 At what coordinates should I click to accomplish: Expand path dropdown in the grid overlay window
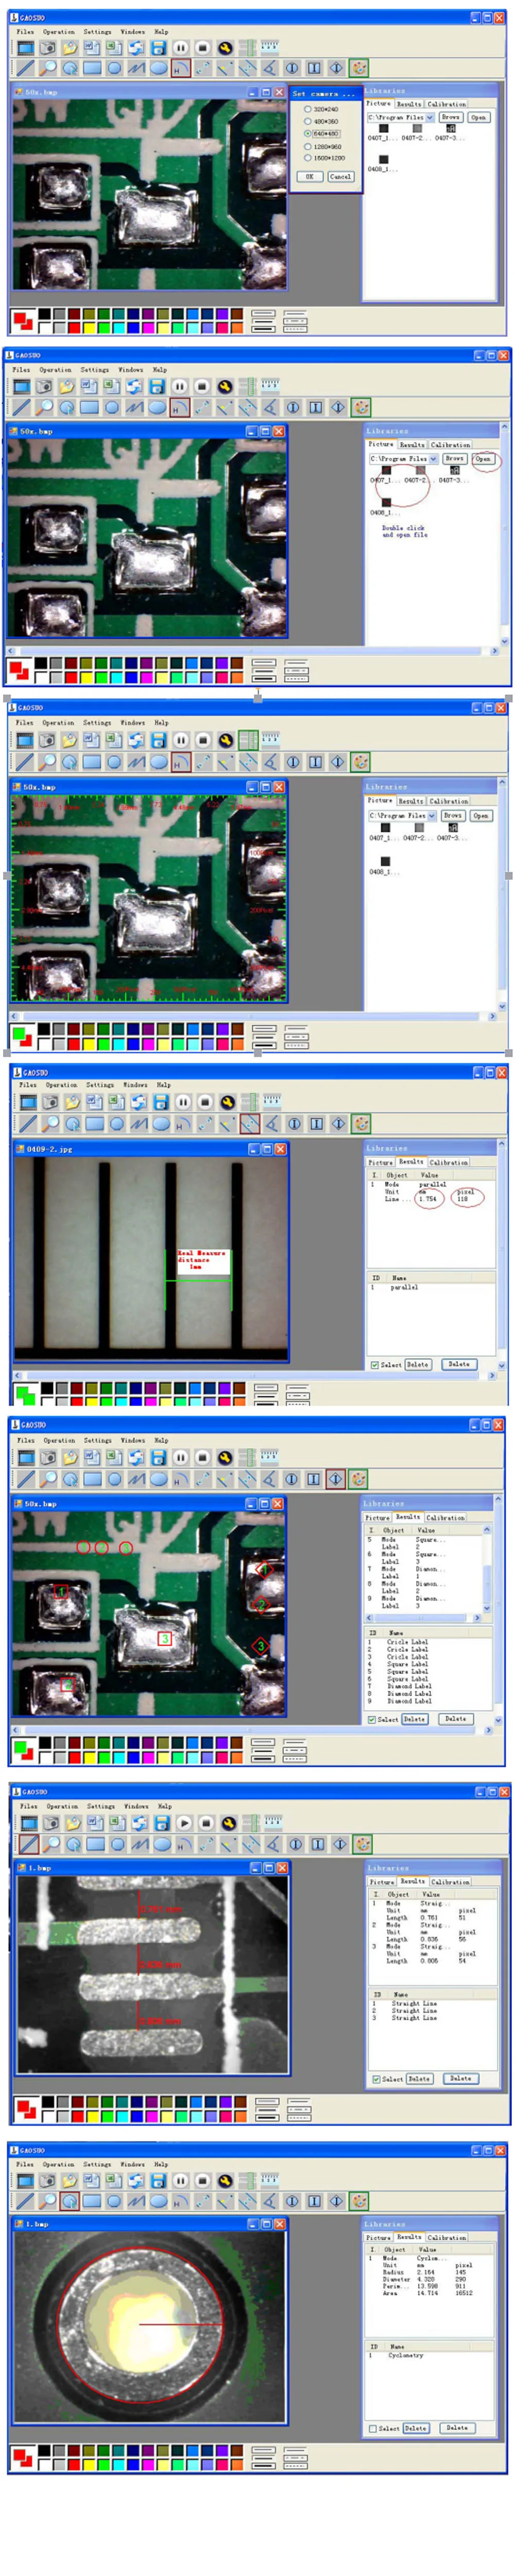click(431, 816)
